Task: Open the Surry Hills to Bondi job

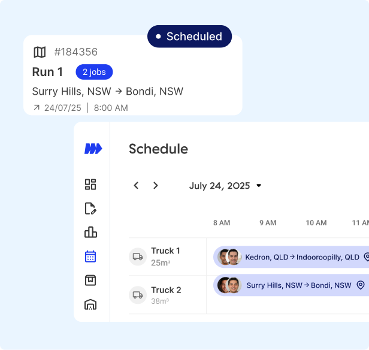Action: click(298, 285)
